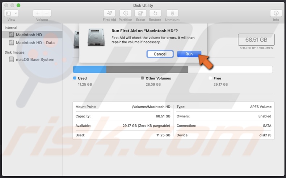Click the macOS Base System disk icon
Screen dimensions: 286x178
pos(11,59)
